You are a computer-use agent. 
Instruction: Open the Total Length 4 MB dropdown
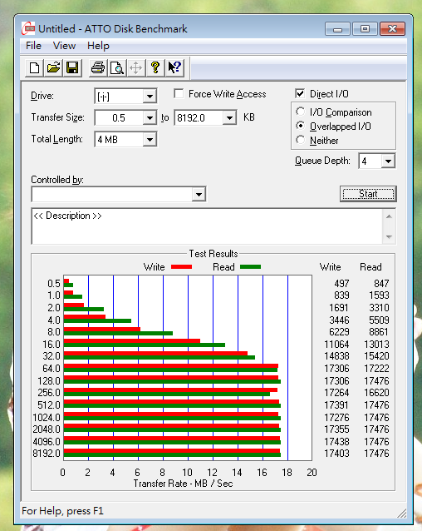click(150, 139)
